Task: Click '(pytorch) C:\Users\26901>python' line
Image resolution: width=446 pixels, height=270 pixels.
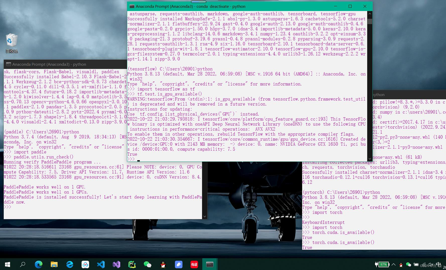Action: coord(341,192)
